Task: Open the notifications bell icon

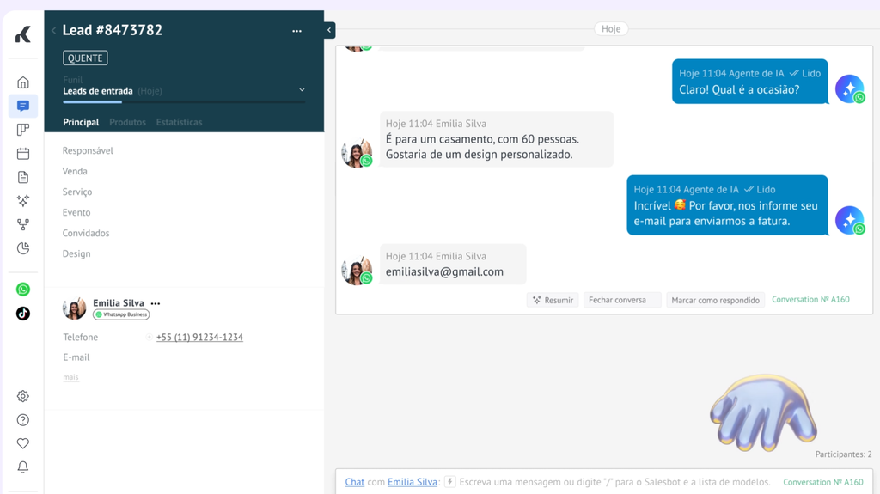Action: pyautogui.click(x=23, y=467)
